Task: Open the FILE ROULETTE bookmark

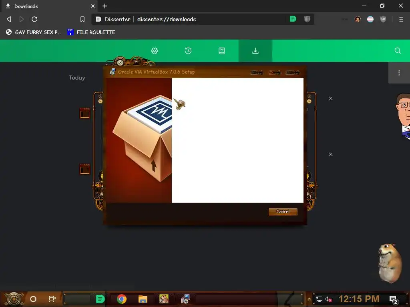Action: (x=91, y=32)
